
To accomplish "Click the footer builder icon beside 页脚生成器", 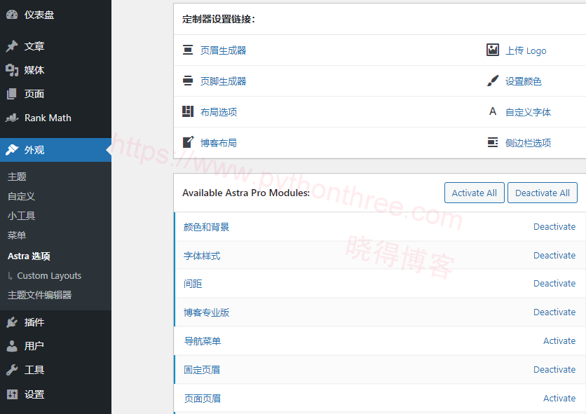I will (188, 81).
